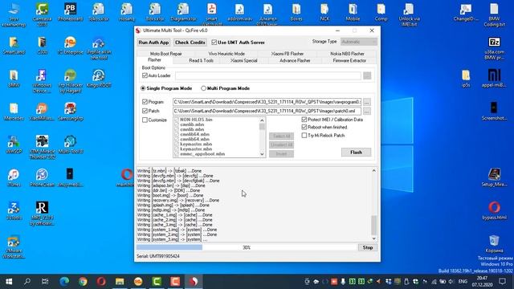Switch to Moto Boot Repair tab
This screenshot has width=514, height=289.
[x=166, y=54]
